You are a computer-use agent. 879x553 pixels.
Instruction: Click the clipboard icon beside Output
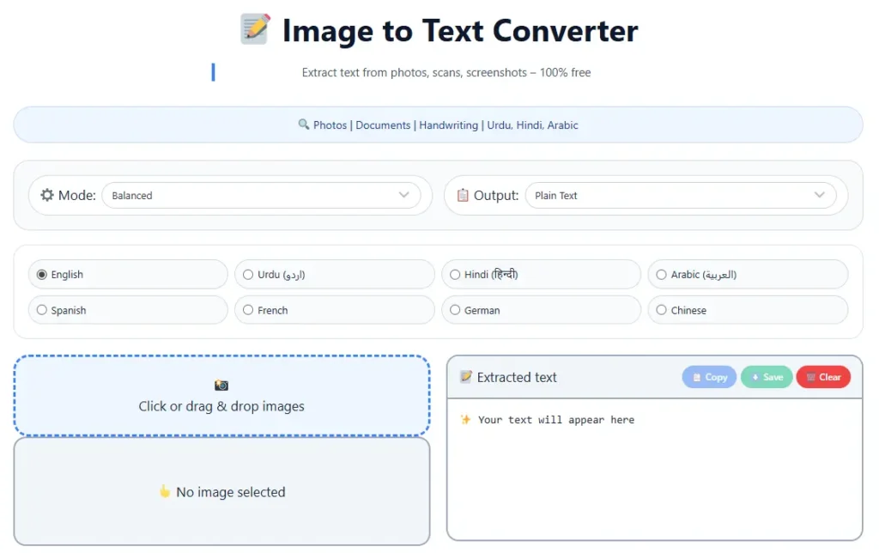click(461, 195)
